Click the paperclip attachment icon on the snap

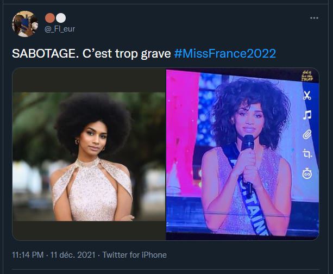pos(307,135)
